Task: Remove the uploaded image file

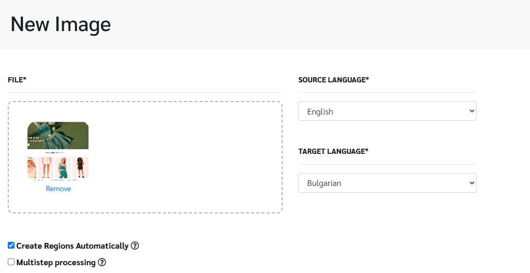Action: (x=58, y=189)
